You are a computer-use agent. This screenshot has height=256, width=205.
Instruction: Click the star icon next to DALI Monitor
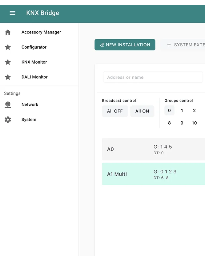click(8, 77)
